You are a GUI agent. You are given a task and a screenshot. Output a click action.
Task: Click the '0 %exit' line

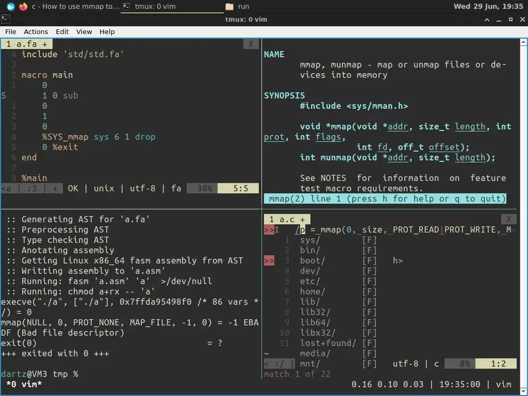(60, 147)
